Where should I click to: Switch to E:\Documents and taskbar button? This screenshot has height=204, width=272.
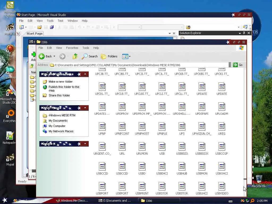point(114,201)
